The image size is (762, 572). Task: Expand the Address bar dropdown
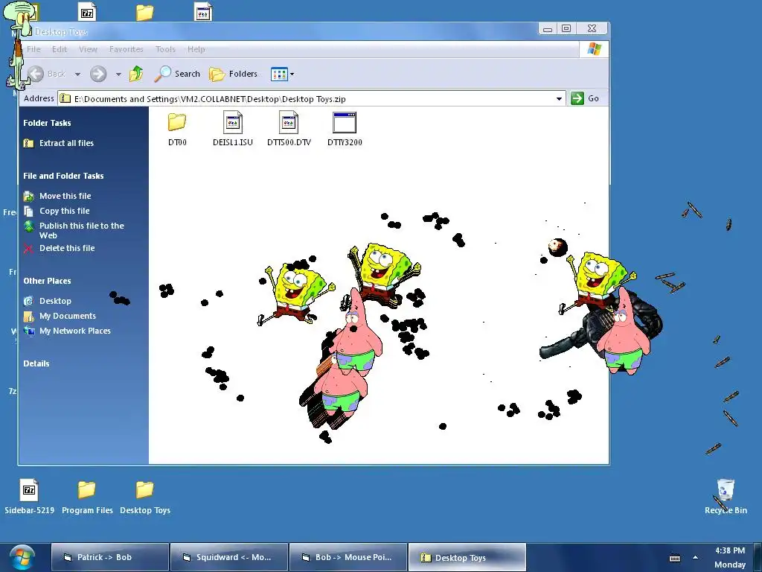(560, 99)
